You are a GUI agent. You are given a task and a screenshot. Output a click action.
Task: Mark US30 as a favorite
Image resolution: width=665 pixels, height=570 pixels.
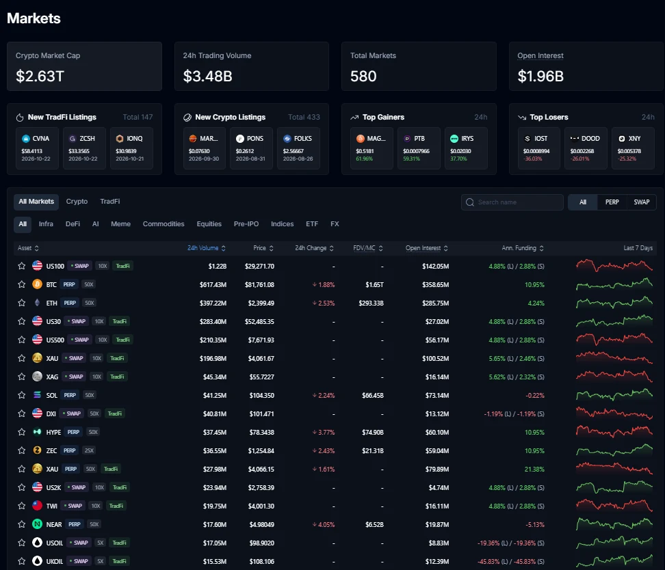click(22, 321)
